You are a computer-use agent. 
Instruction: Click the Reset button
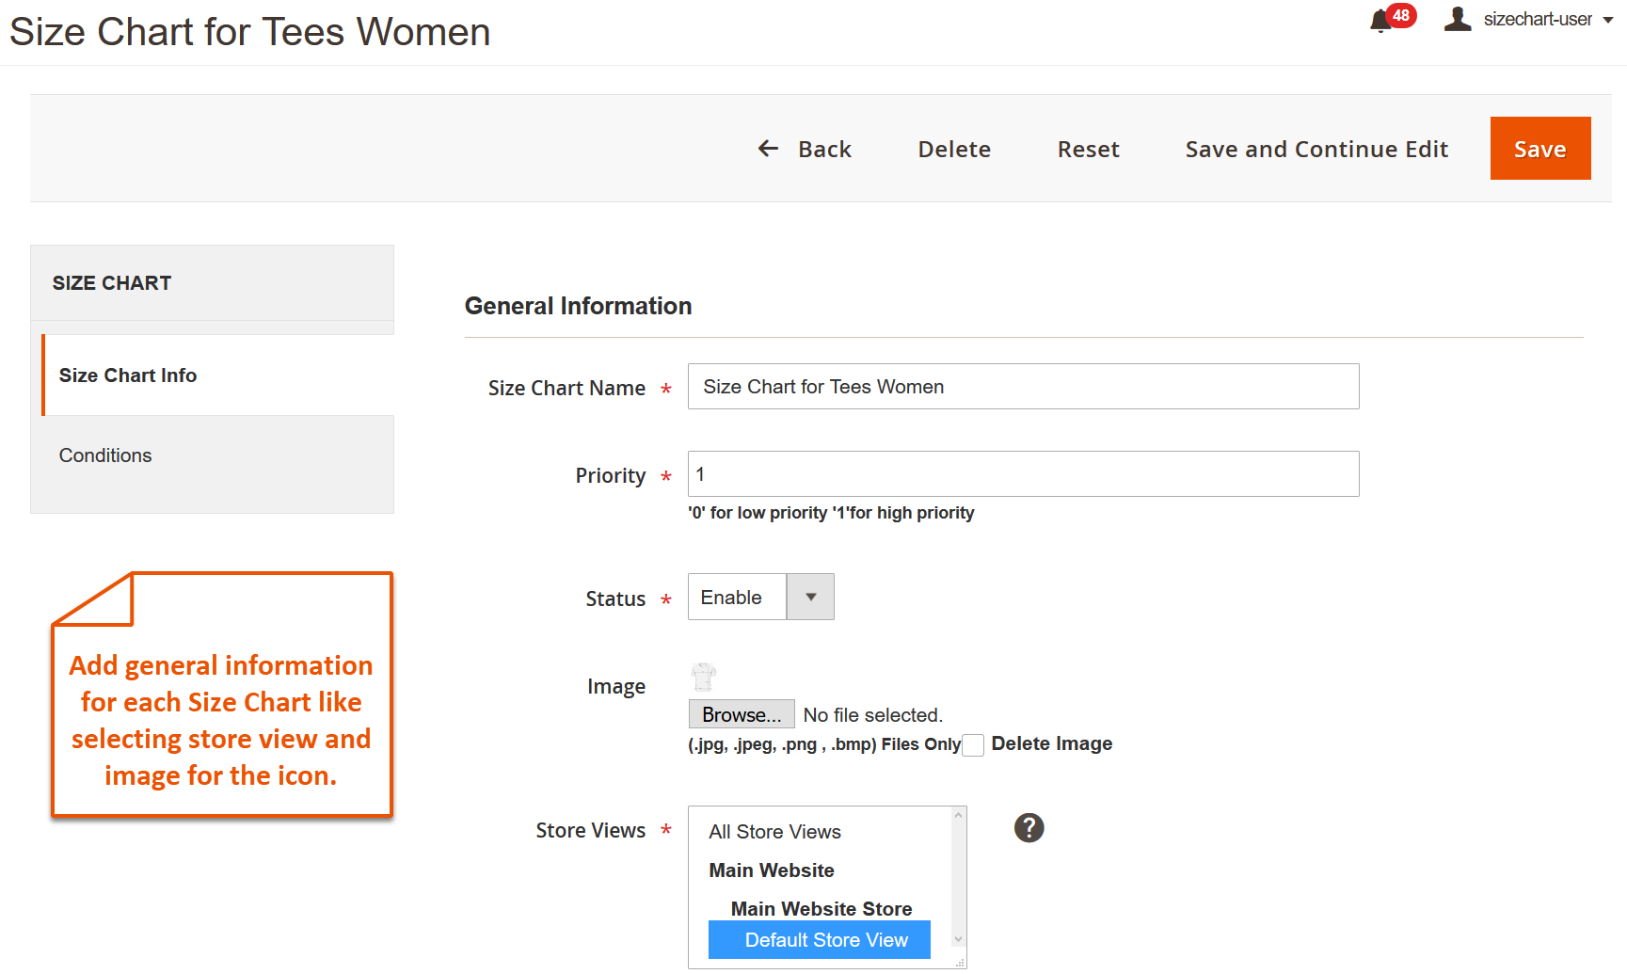(x=1088, y=149)
